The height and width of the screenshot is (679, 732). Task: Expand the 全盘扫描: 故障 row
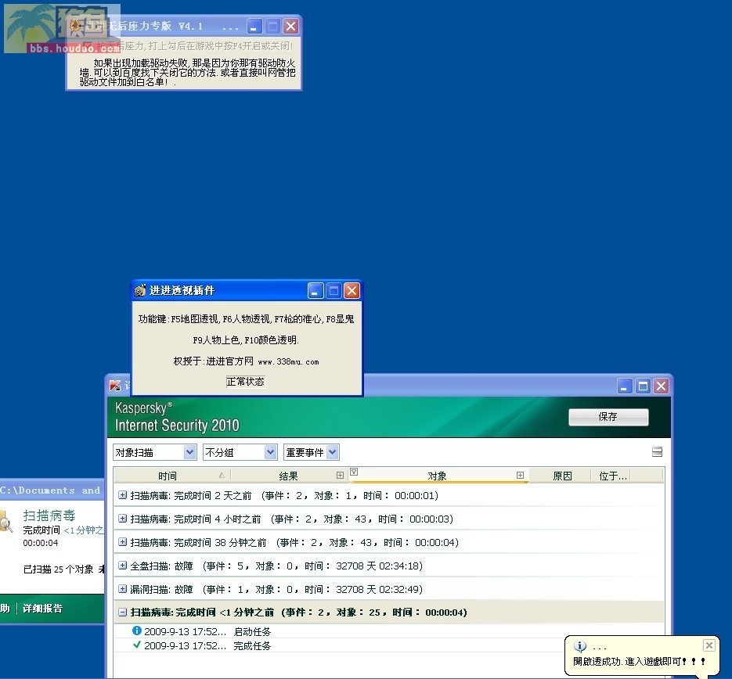click(x=122, y=566)
